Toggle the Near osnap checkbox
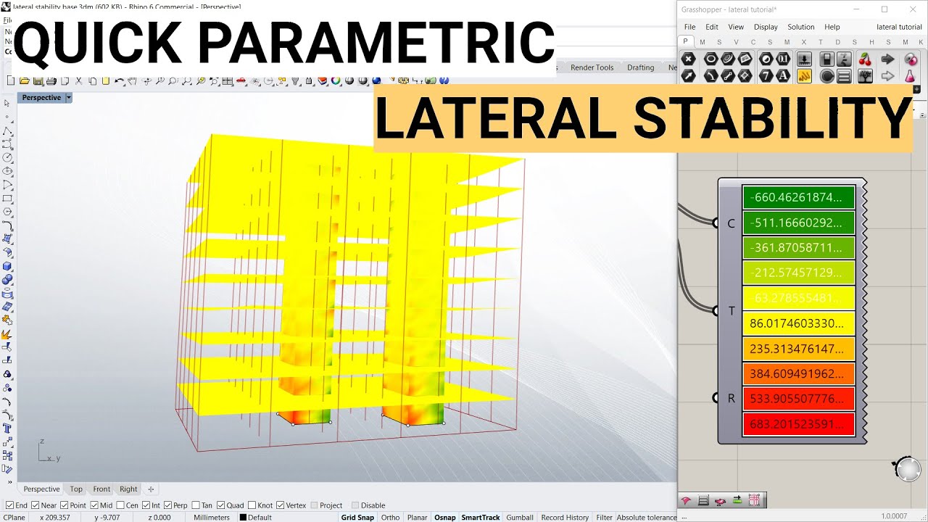The width and height of the screenshot is (928, 522). (36, 505)
